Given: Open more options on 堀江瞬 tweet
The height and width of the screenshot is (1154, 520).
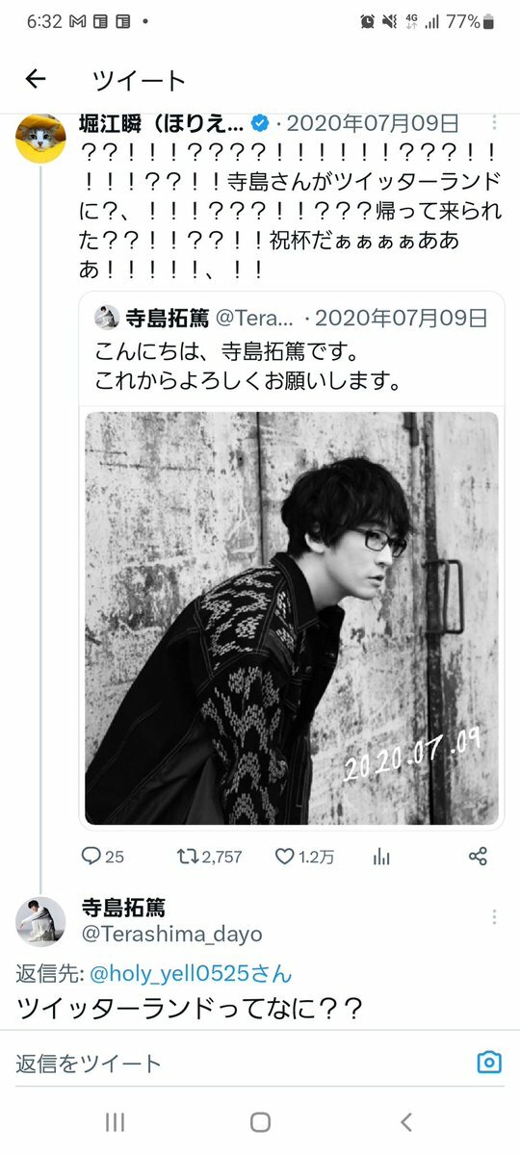Looking at the screenshot, I should pyautogui.click(x=494, y=122).
